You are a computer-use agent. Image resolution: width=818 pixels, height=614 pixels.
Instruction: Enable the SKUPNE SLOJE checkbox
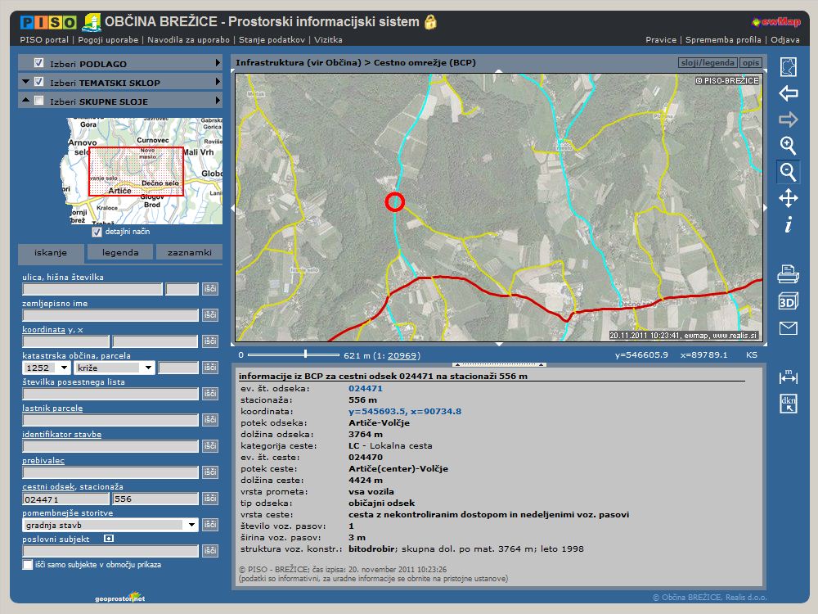[x=38, y=101]
